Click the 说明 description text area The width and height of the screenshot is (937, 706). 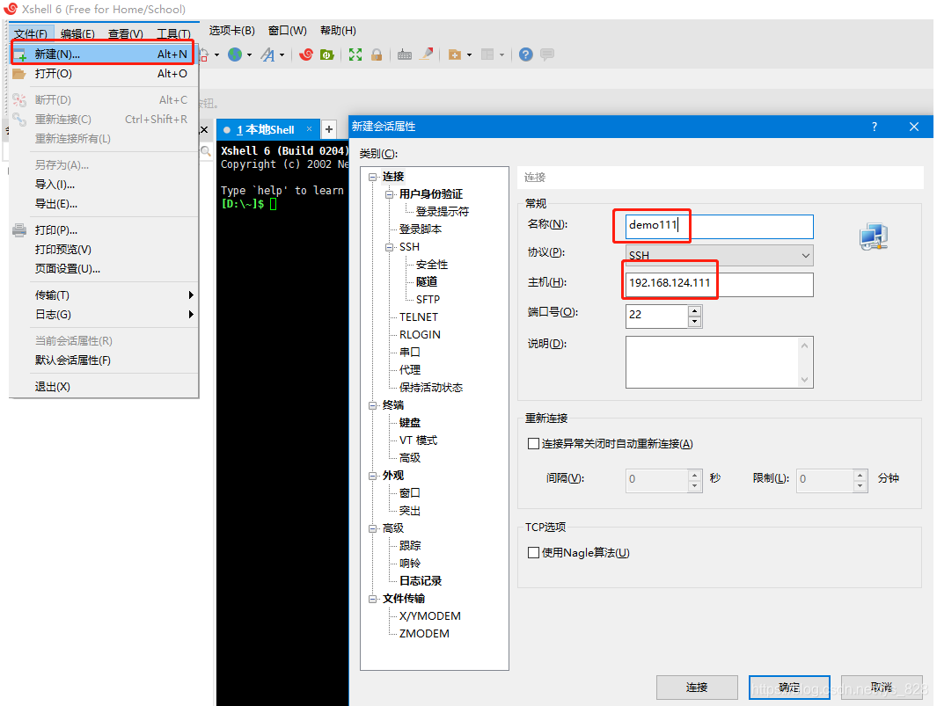(x=720, y=362)
